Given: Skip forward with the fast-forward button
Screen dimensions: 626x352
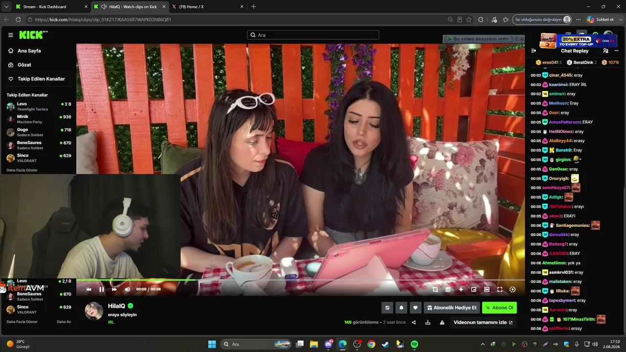Looking at the screenshot, I should (x=114, y=289).
